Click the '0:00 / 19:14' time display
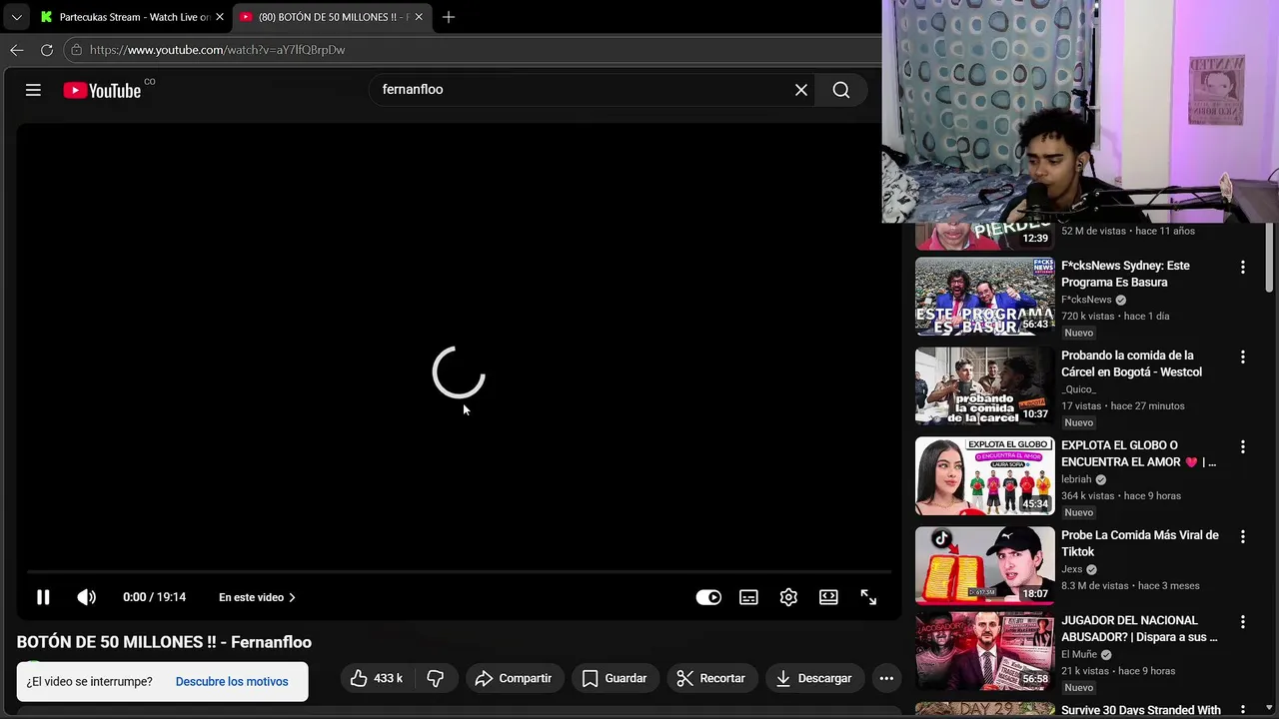Image resolution: width=1279 pixels, height=719 pixels. tap(154, 597)
